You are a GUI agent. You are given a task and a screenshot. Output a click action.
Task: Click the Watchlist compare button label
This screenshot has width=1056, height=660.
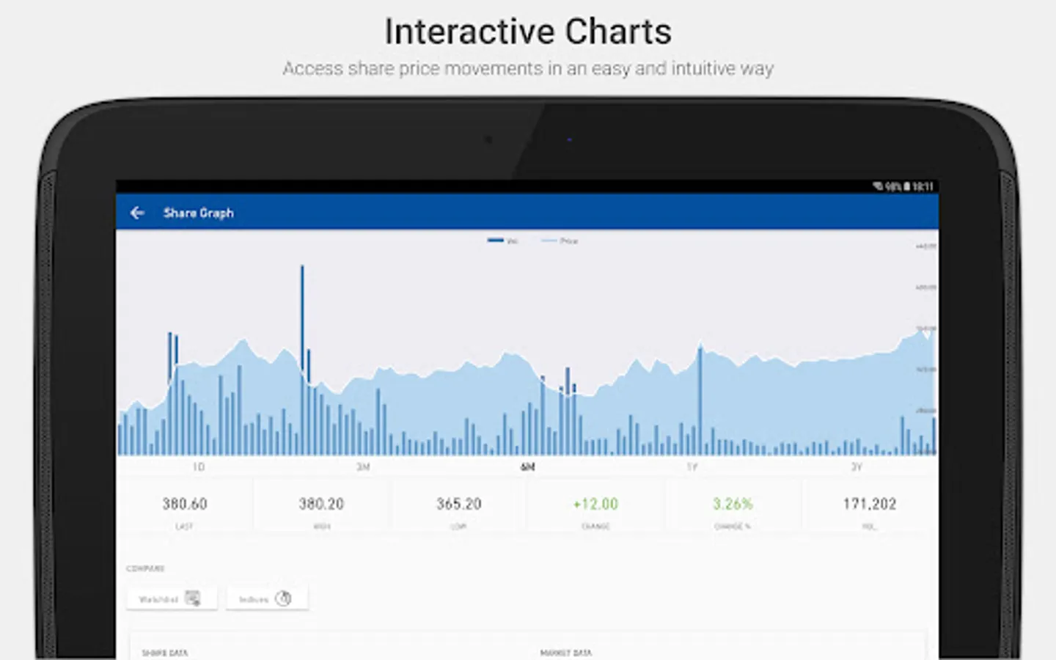point(158,599)
